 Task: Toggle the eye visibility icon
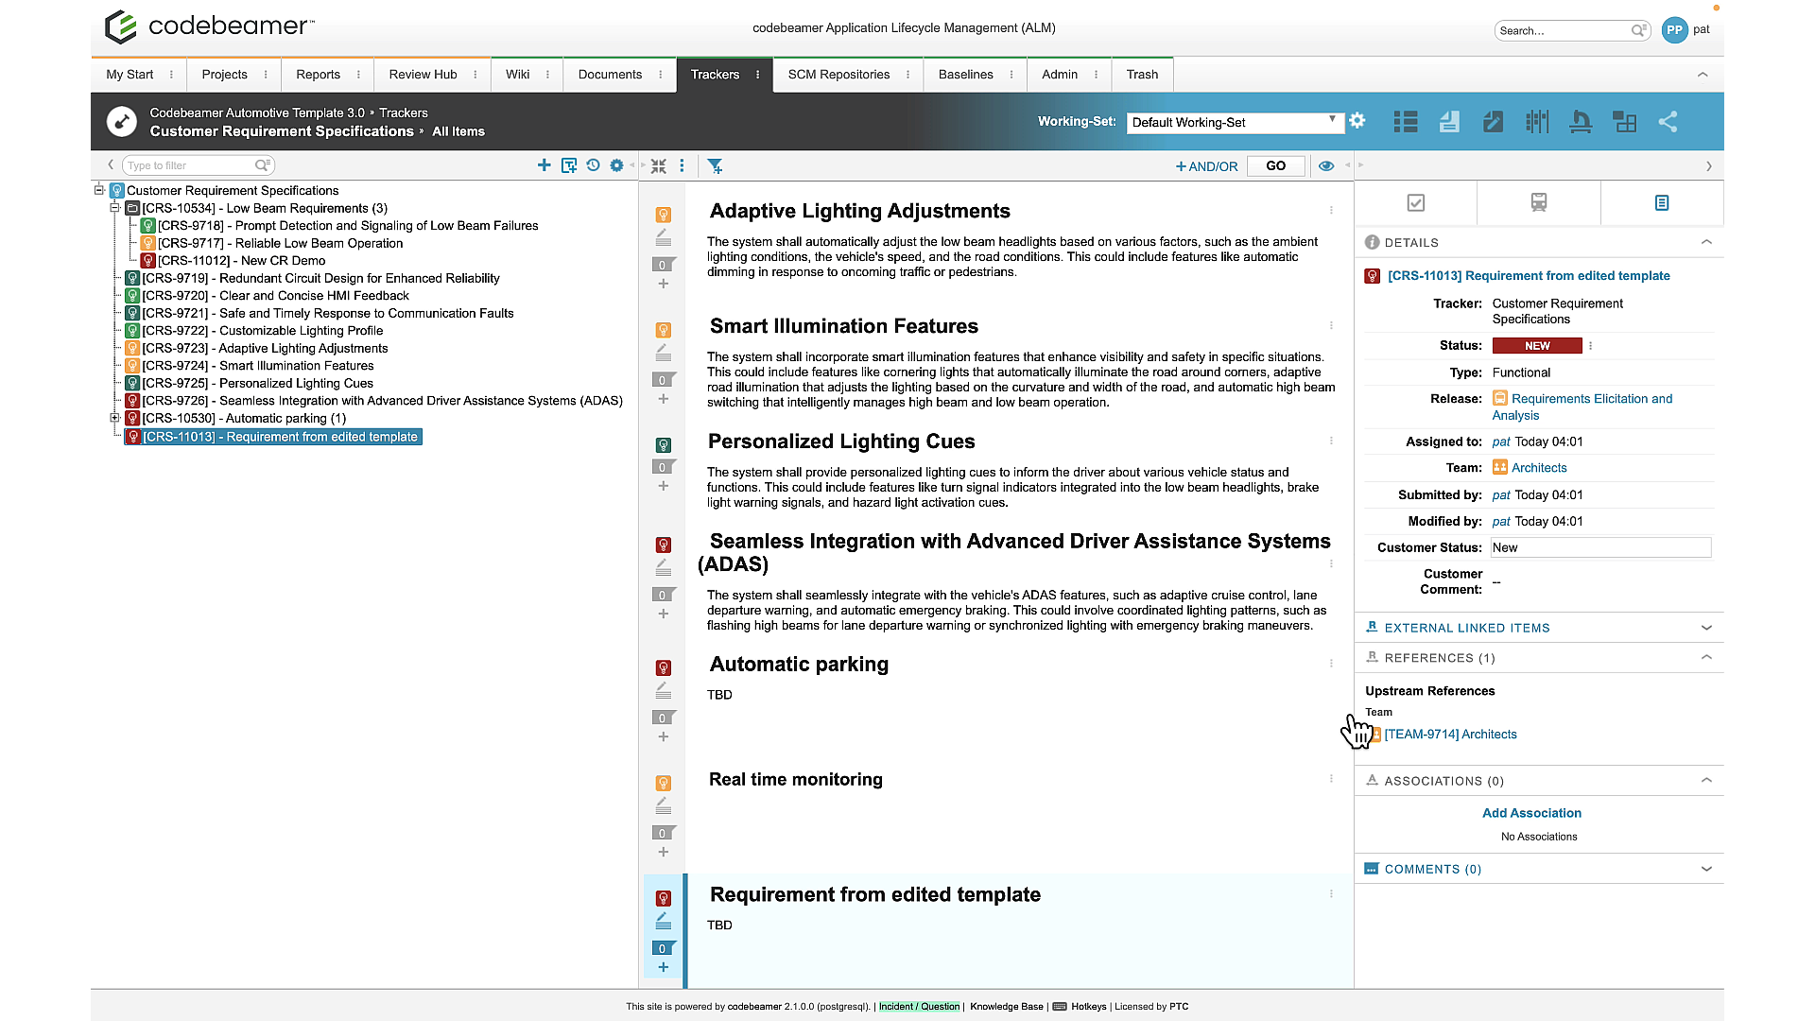click(1326, 166)
